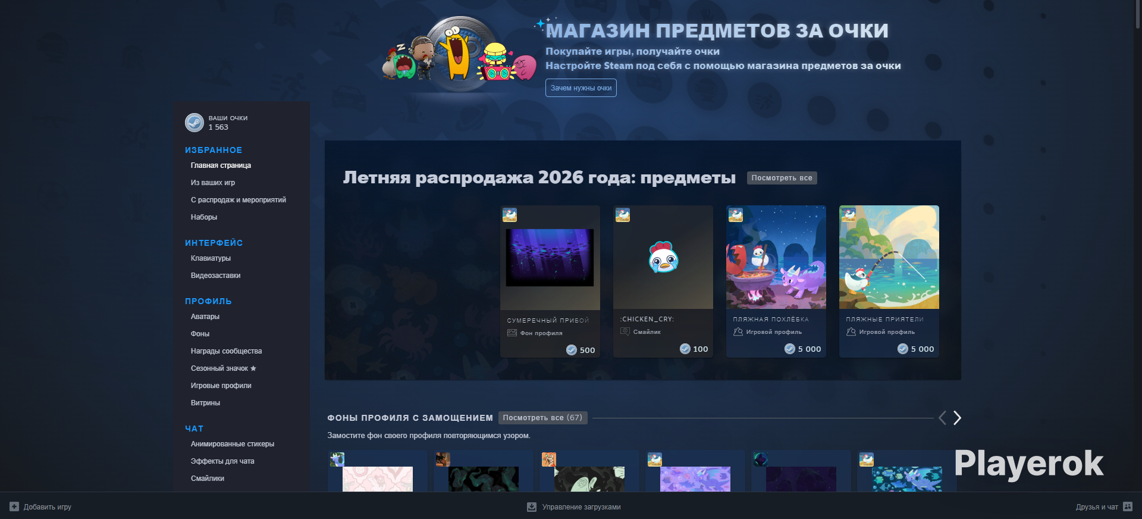Click the points coin next to price 500
Screen dimensions: 1142x519
pyautogui.click(x=572, y=350)
